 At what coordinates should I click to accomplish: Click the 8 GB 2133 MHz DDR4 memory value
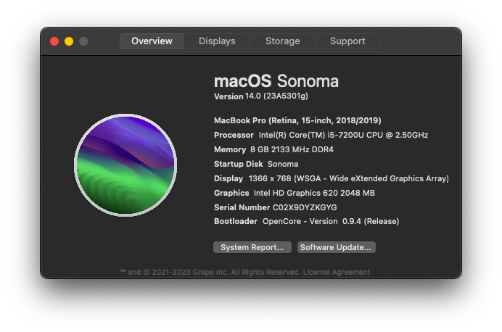[x=292, y=149]
